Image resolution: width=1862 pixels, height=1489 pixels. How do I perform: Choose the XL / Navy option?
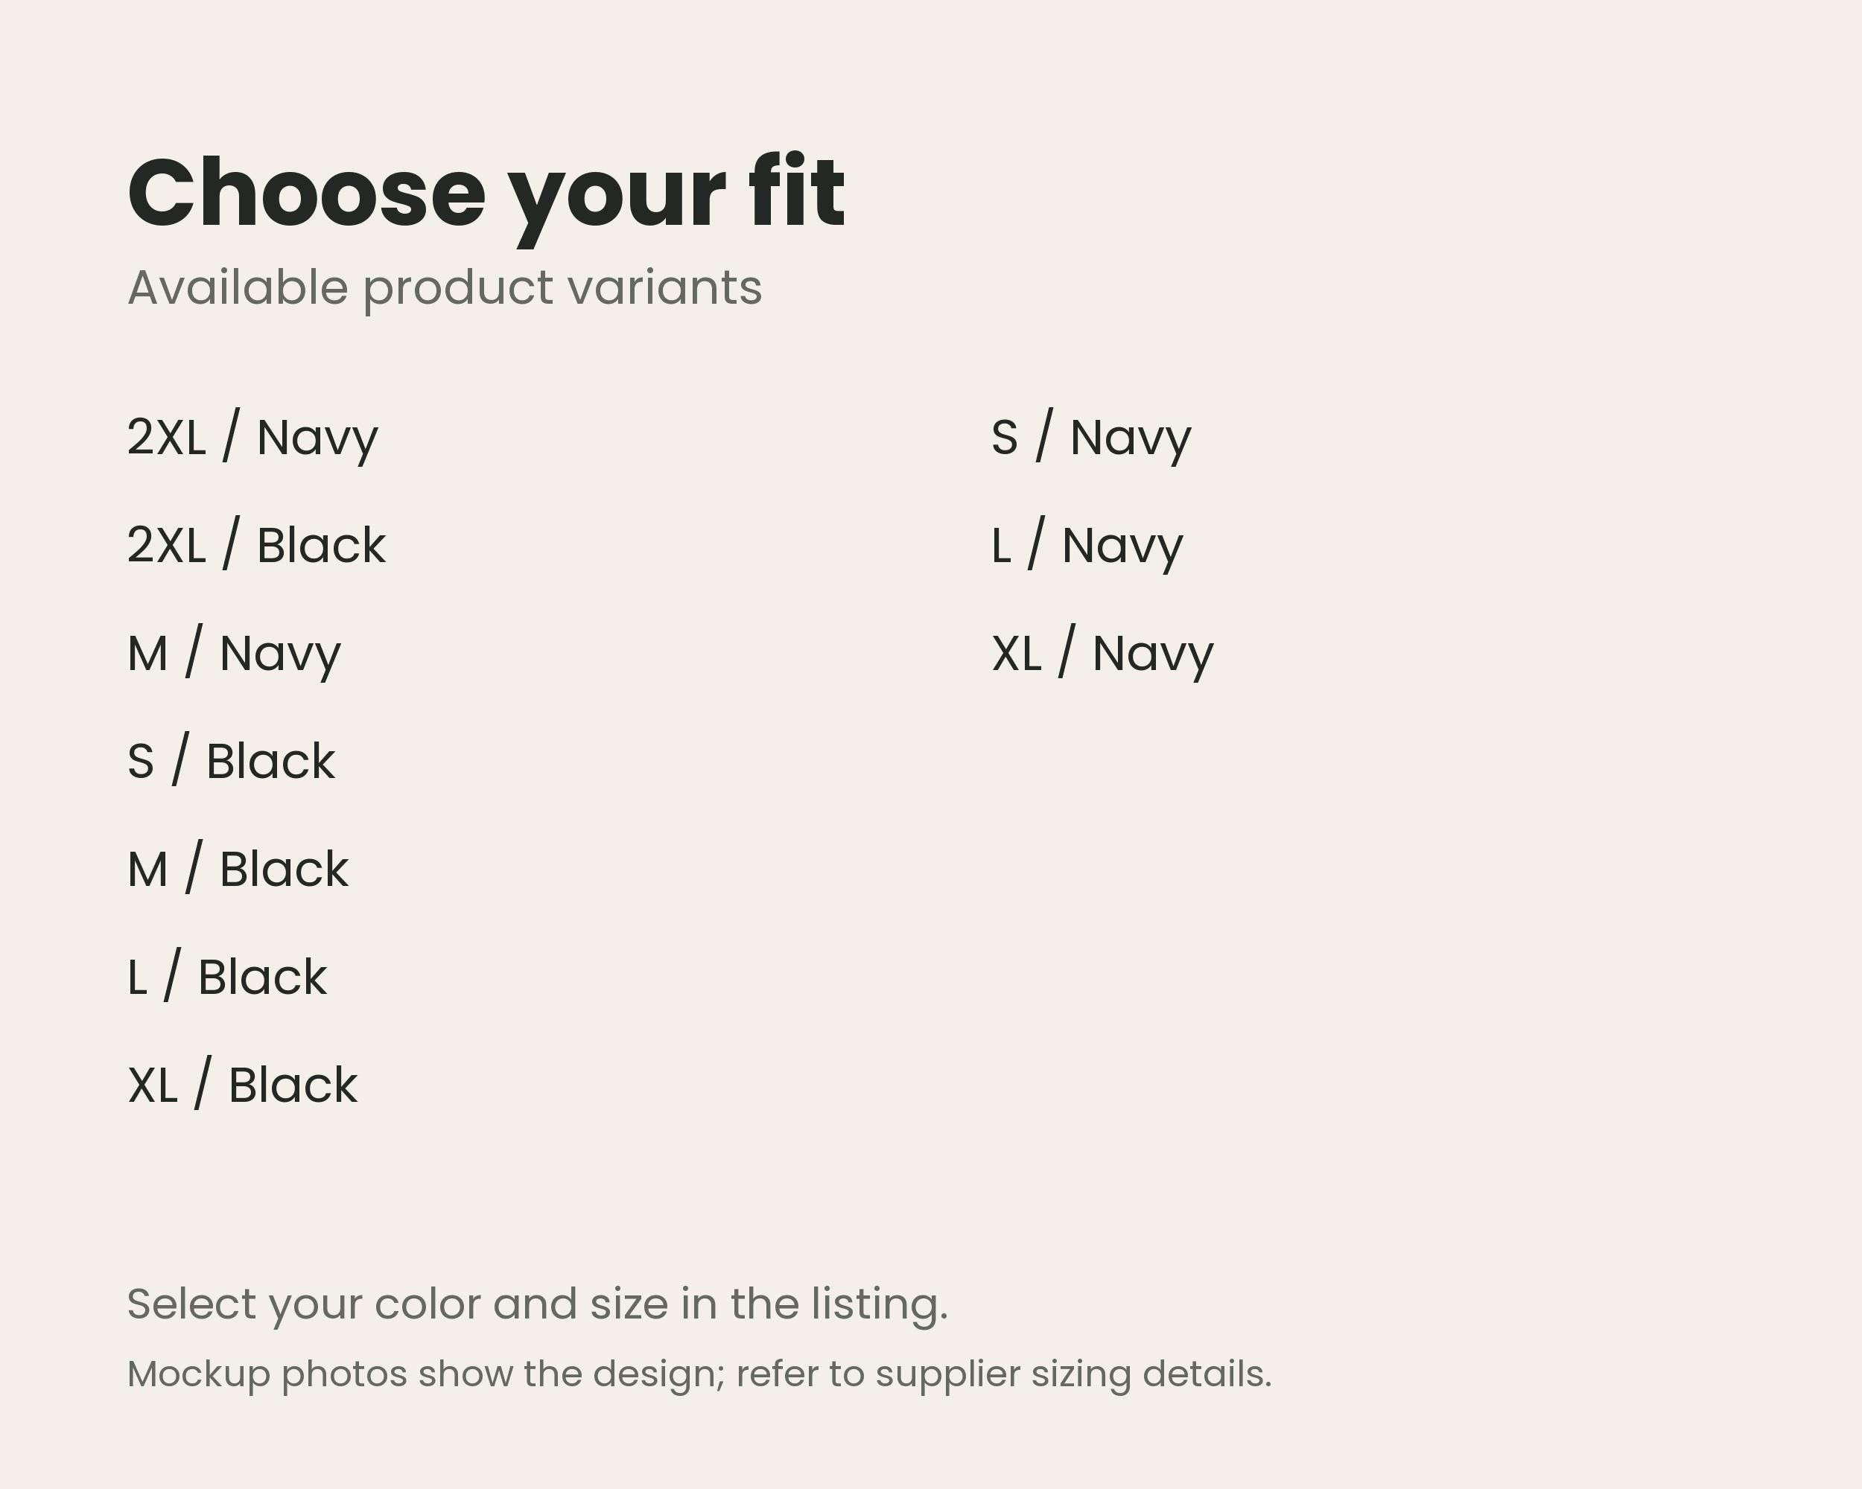coord(1102,654)
